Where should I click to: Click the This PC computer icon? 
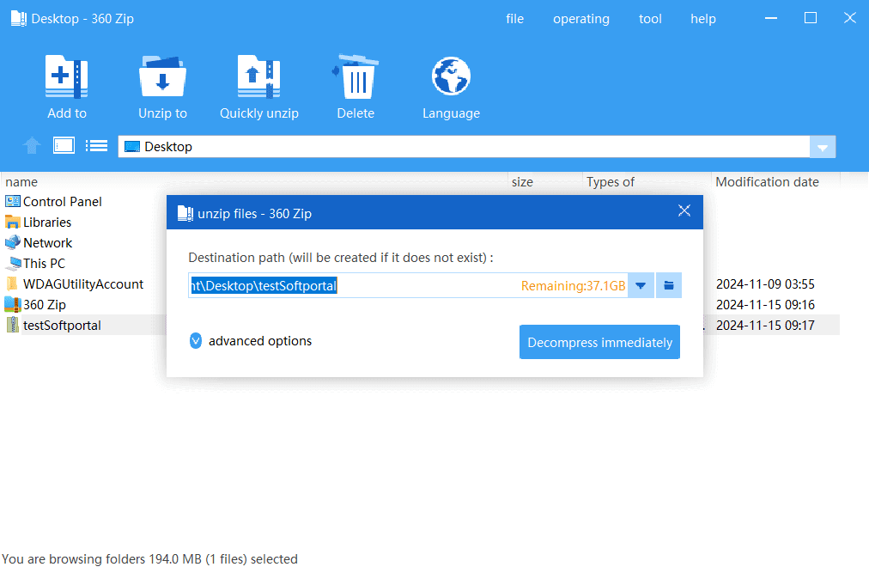coord(13,263)
